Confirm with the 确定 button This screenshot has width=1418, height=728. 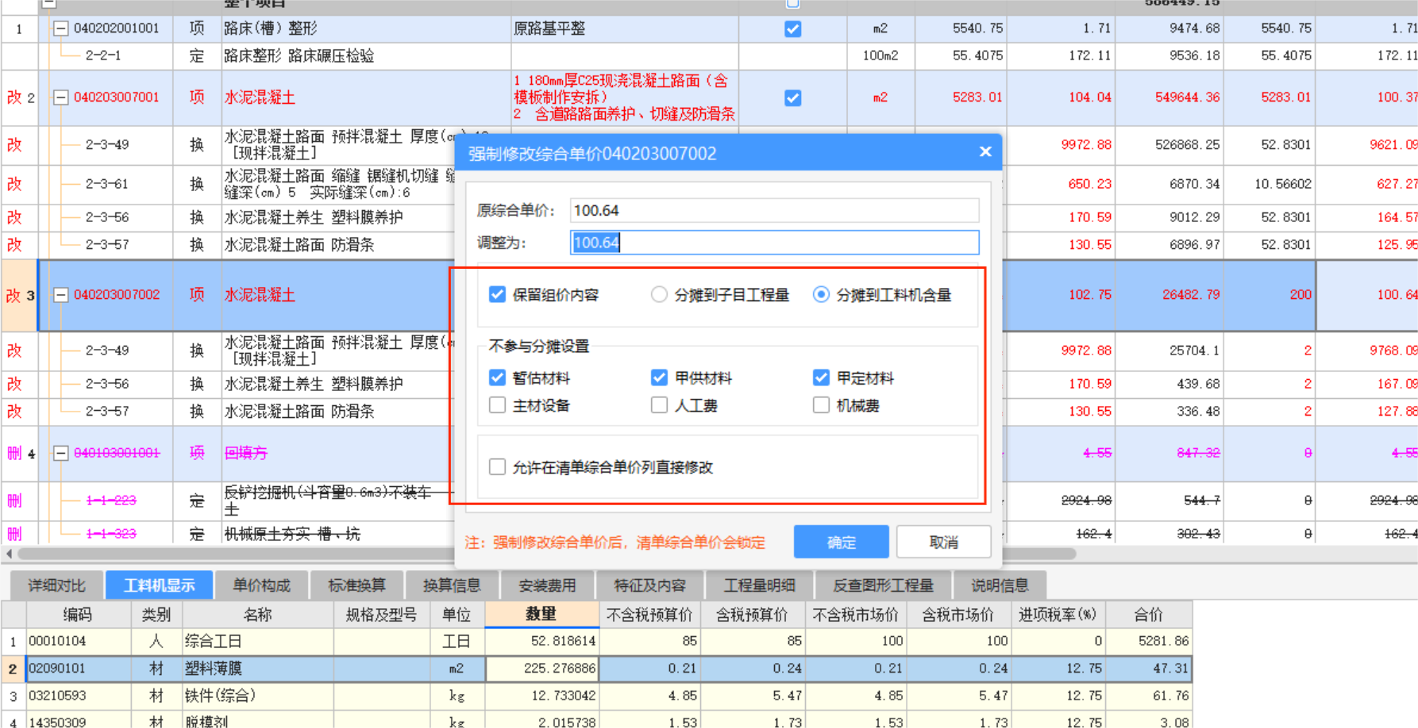point(842,542)
